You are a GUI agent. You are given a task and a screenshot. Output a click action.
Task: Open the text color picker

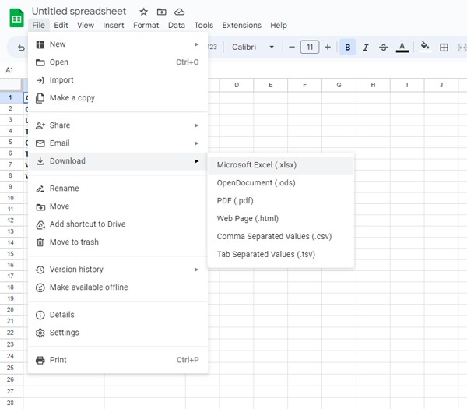point(402,47)
